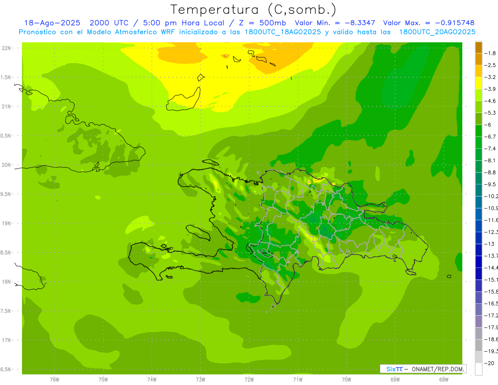Click the 'Valor Min. = -8.3347' text
498x385 pixels.
tap(335, 23)
